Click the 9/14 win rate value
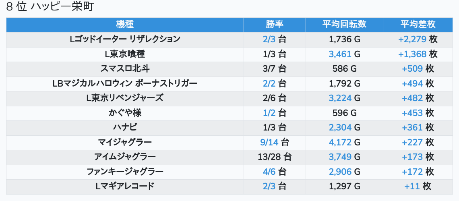This screenshot has width=459, height=201. [x=269, y=142]
